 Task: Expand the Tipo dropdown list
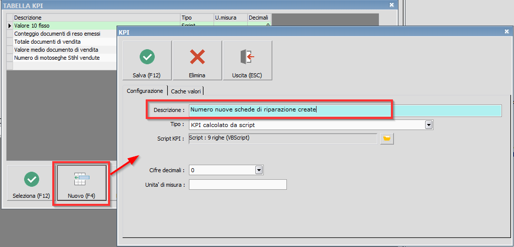429,125
